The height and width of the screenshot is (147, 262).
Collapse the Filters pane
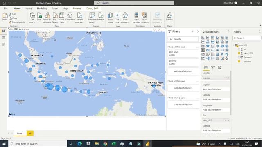coord(198,31)
